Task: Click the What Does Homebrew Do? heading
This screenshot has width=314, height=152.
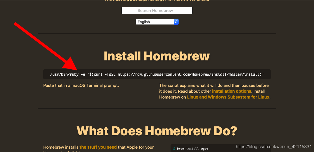Action: tap(157, 131)
